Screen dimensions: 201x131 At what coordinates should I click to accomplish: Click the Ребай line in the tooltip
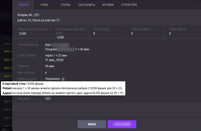click(x=62, y=88)
